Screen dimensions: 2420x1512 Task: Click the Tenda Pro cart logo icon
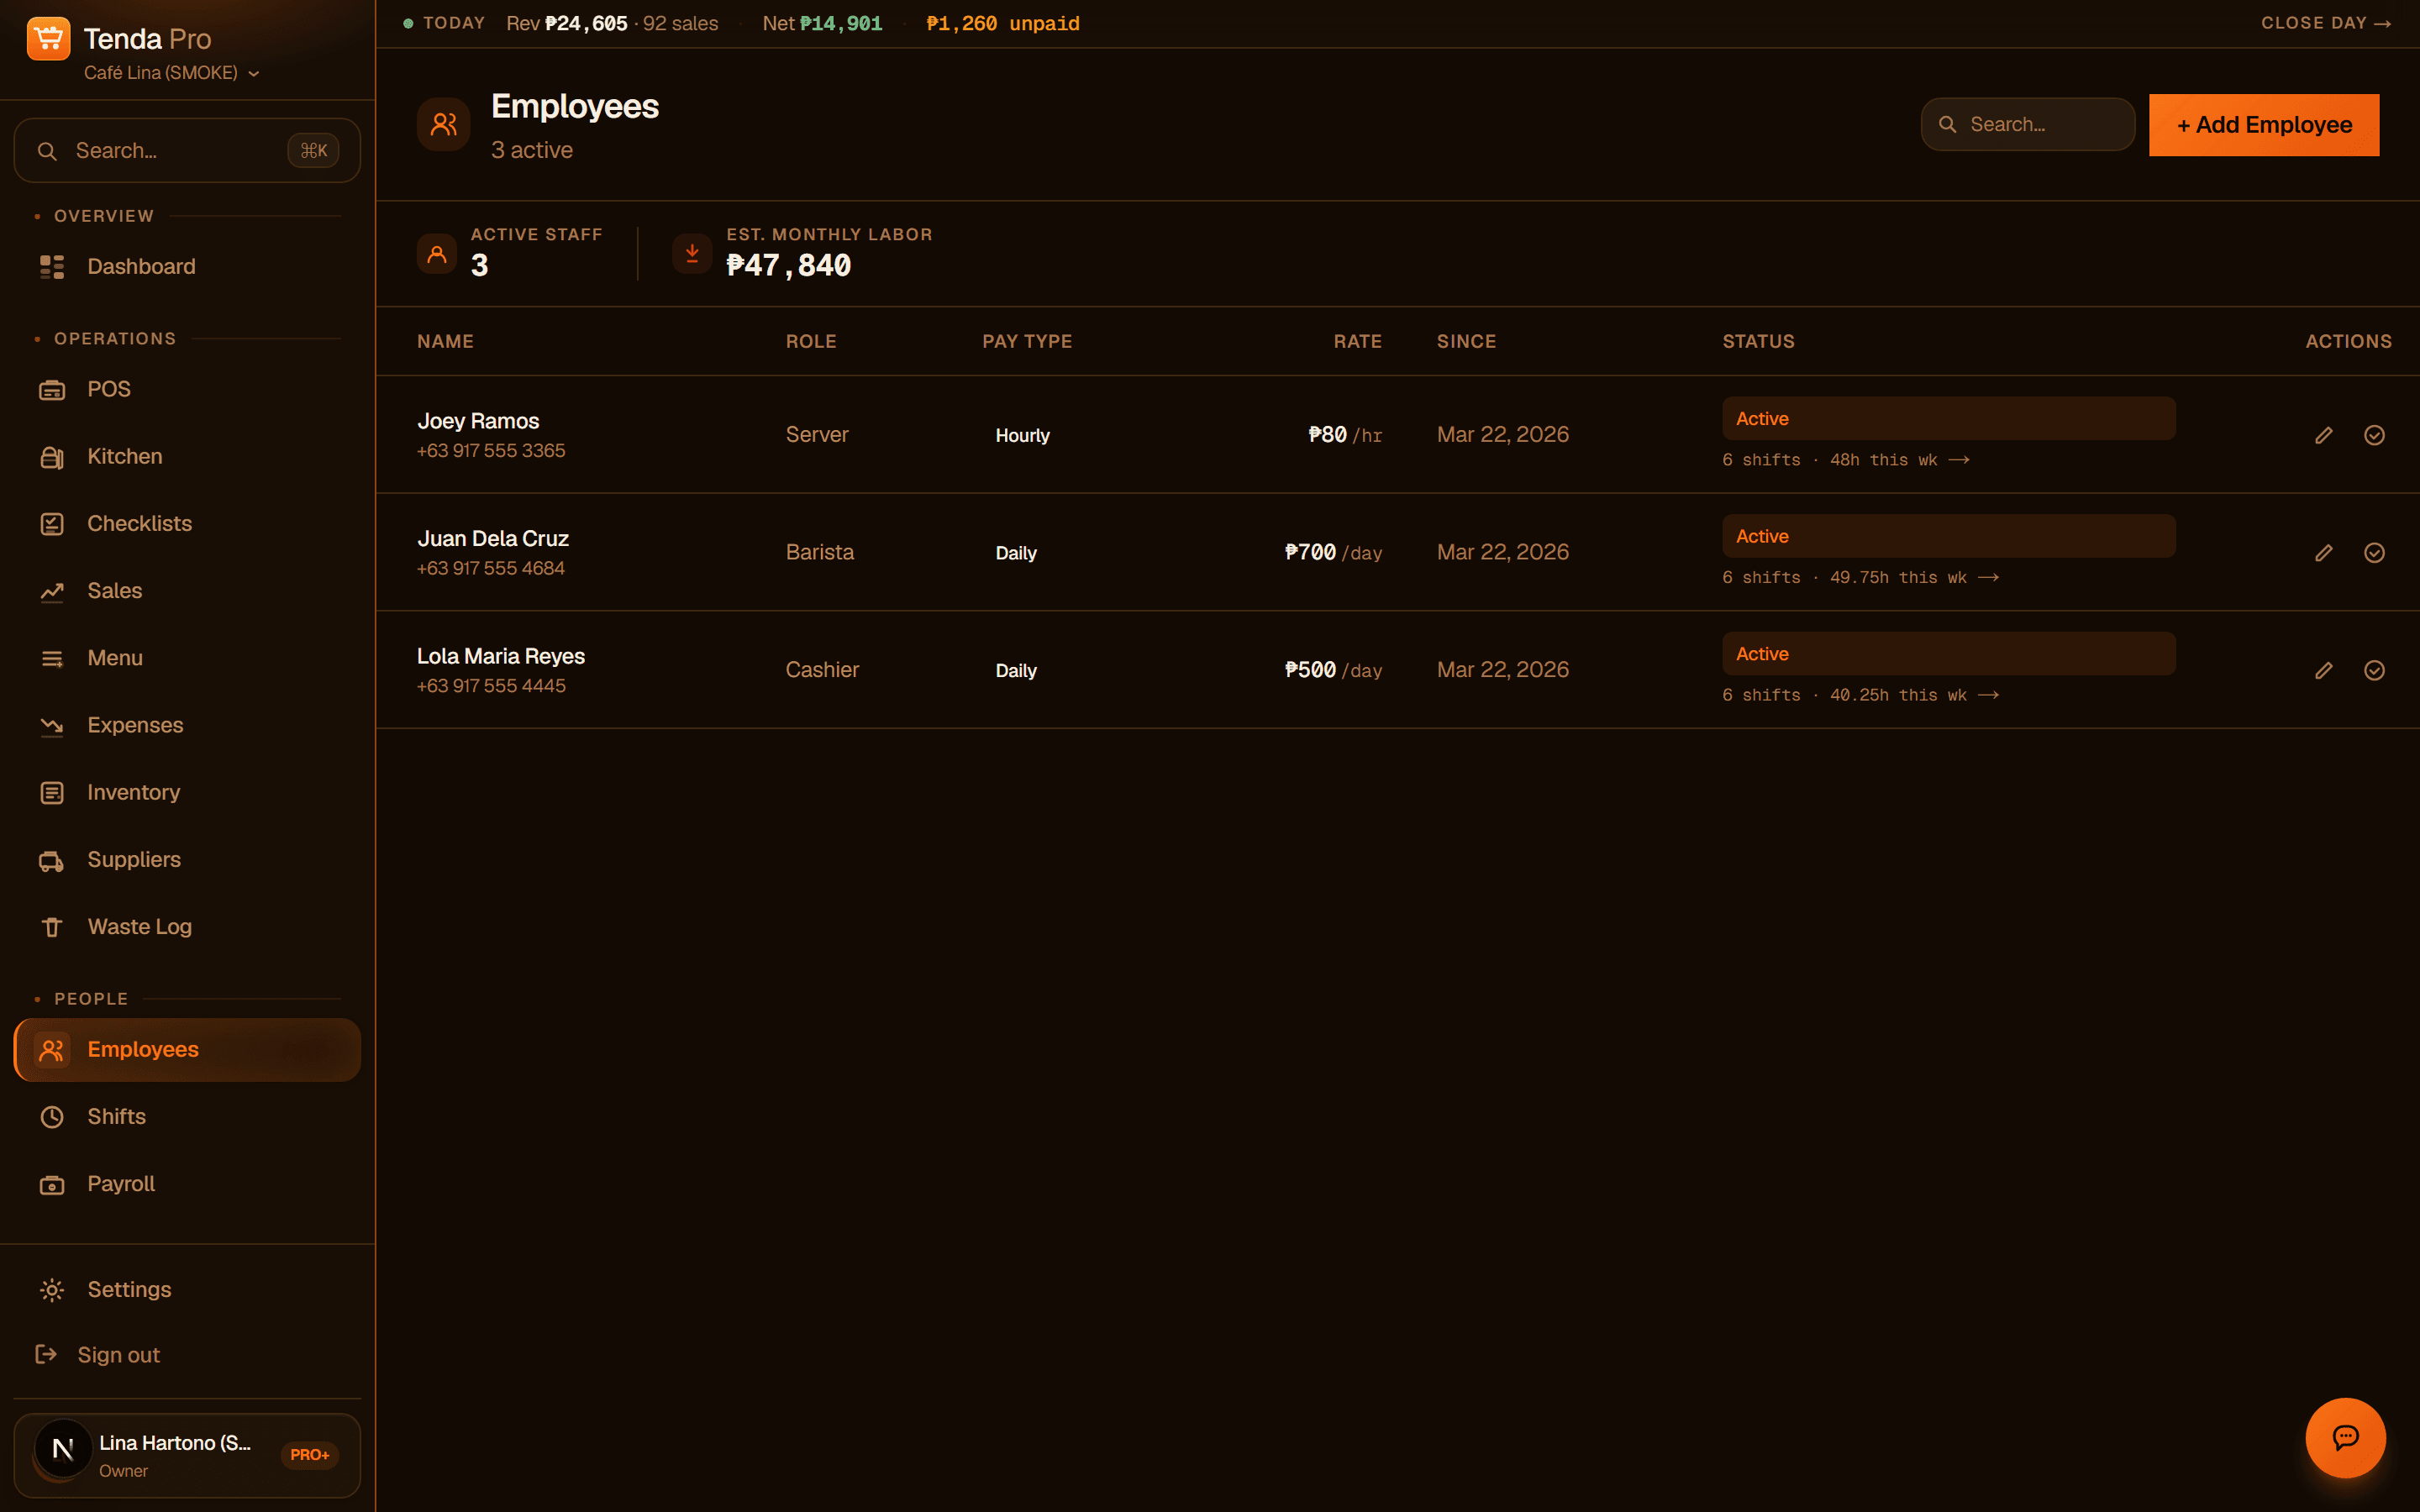pos(48,39)
